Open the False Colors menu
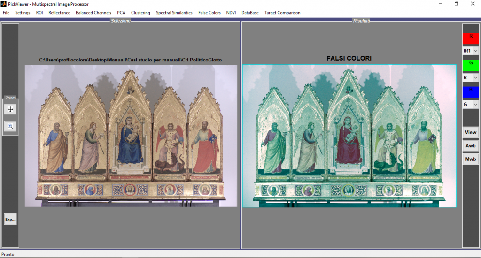This screenshot has width=481, height=258. (209, 13)
